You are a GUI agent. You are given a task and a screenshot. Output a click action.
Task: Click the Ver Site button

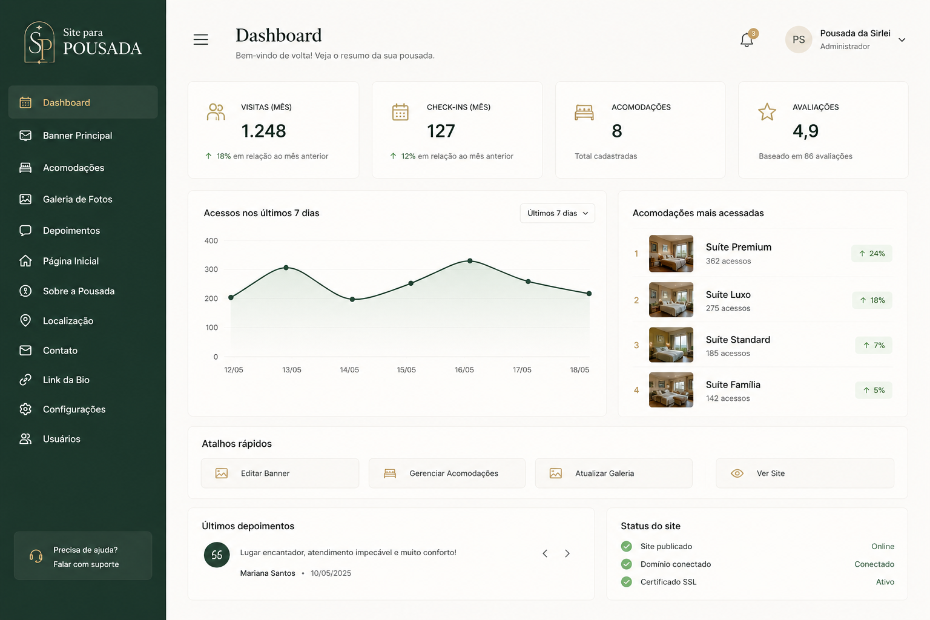805,473
